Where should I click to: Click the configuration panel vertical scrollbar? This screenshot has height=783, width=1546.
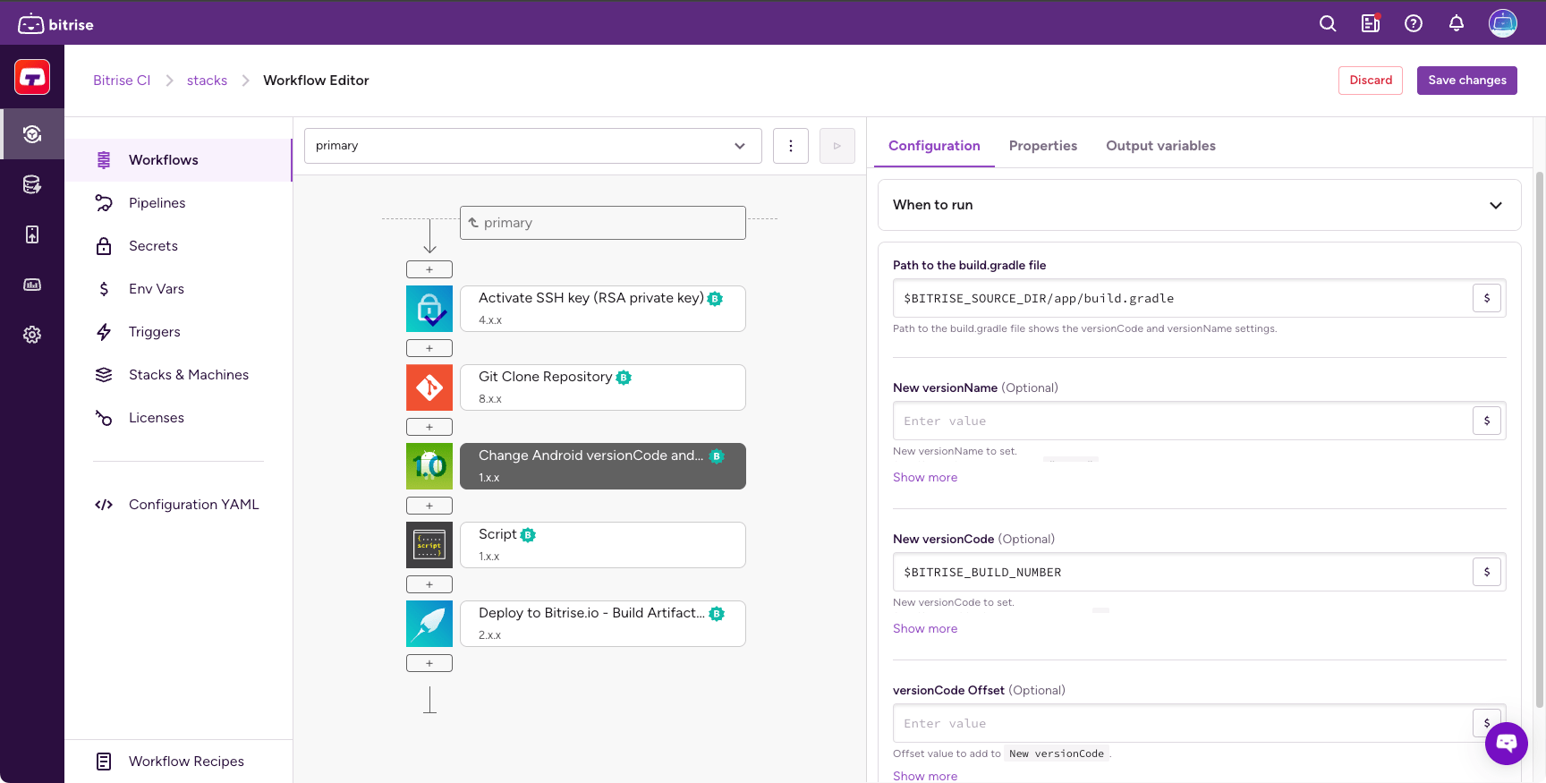coord(1540,438)
